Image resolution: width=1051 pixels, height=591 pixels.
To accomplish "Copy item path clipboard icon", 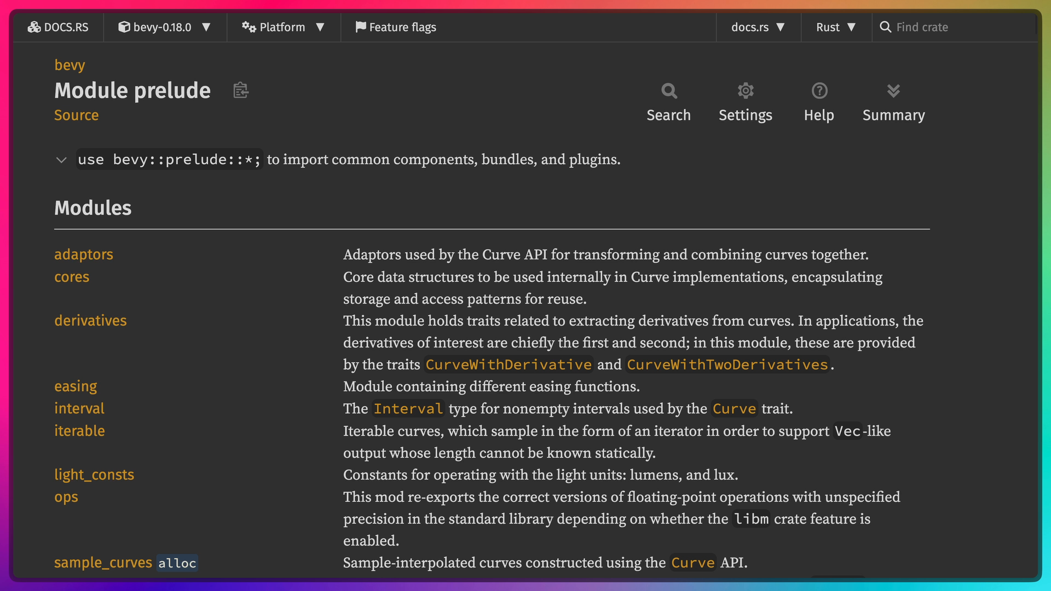I will click(241, 90).
